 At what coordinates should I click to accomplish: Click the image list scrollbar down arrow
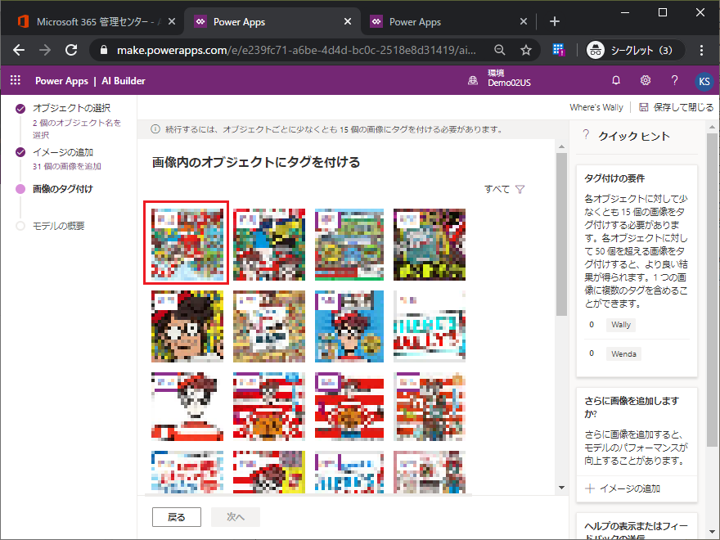coord(561,487)
